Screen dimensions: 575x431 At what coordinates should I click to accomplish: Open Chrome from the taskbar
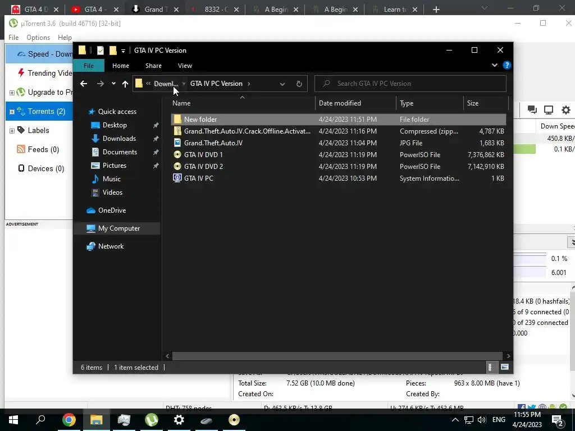click(x=69, y=420)
